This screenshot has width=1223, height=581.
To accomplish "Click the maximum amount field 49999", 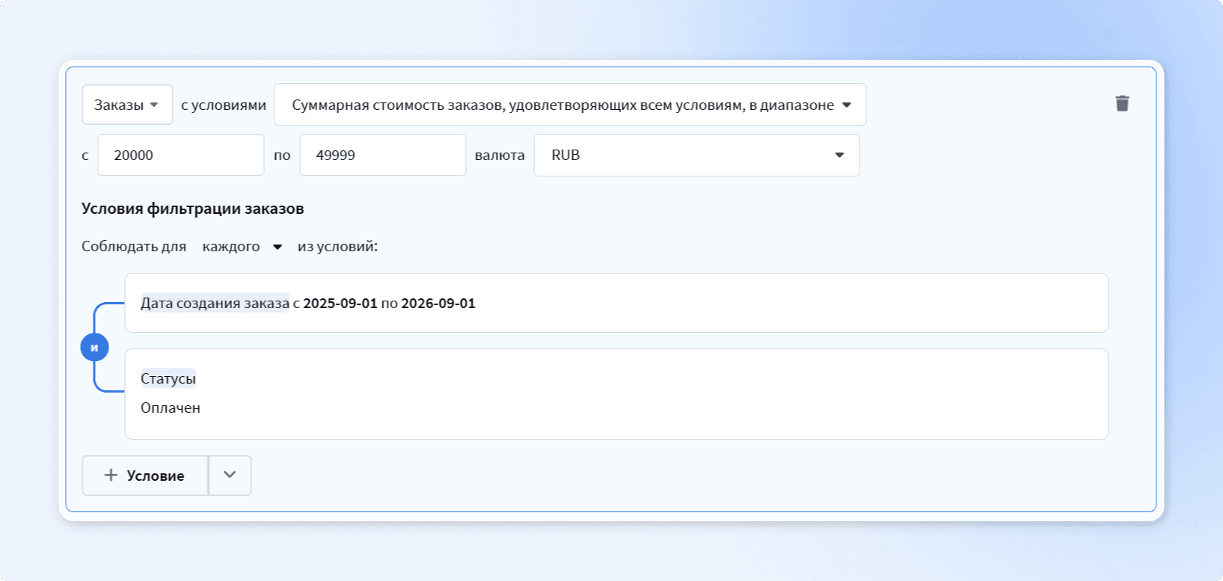I will coord(383,155).
